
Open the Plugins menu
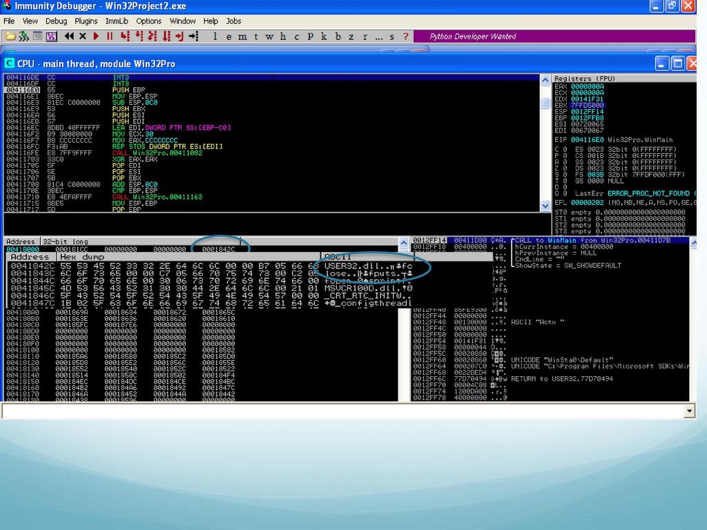(x=86, y=21)
